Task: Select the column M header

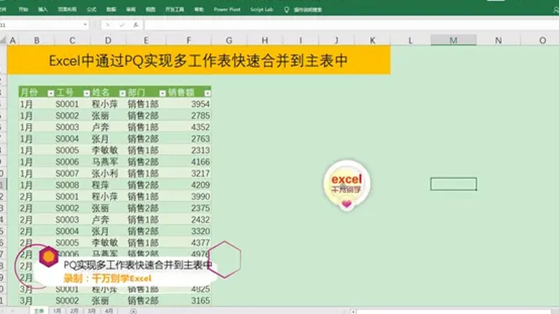Action: point(453,39)
